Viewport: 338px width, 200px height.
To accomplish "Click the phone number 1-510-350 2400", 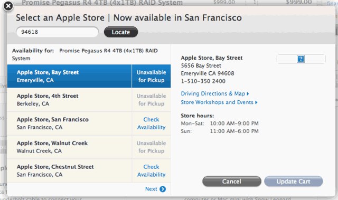I will pos(203,81).
